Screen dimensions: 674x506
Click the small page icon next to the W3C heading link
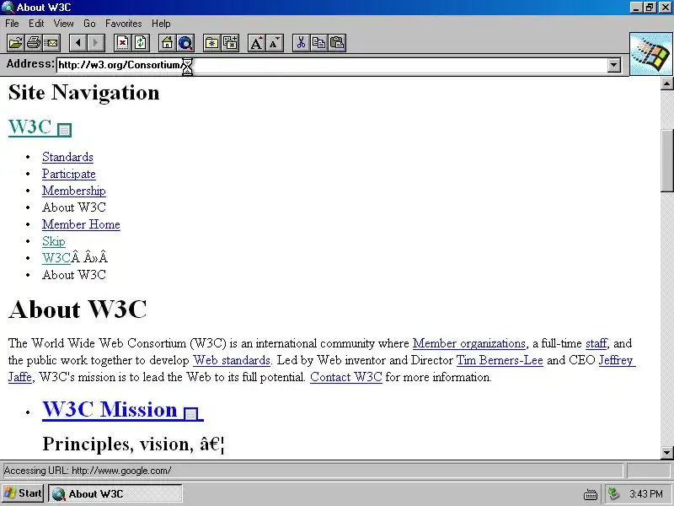(65, 130)
